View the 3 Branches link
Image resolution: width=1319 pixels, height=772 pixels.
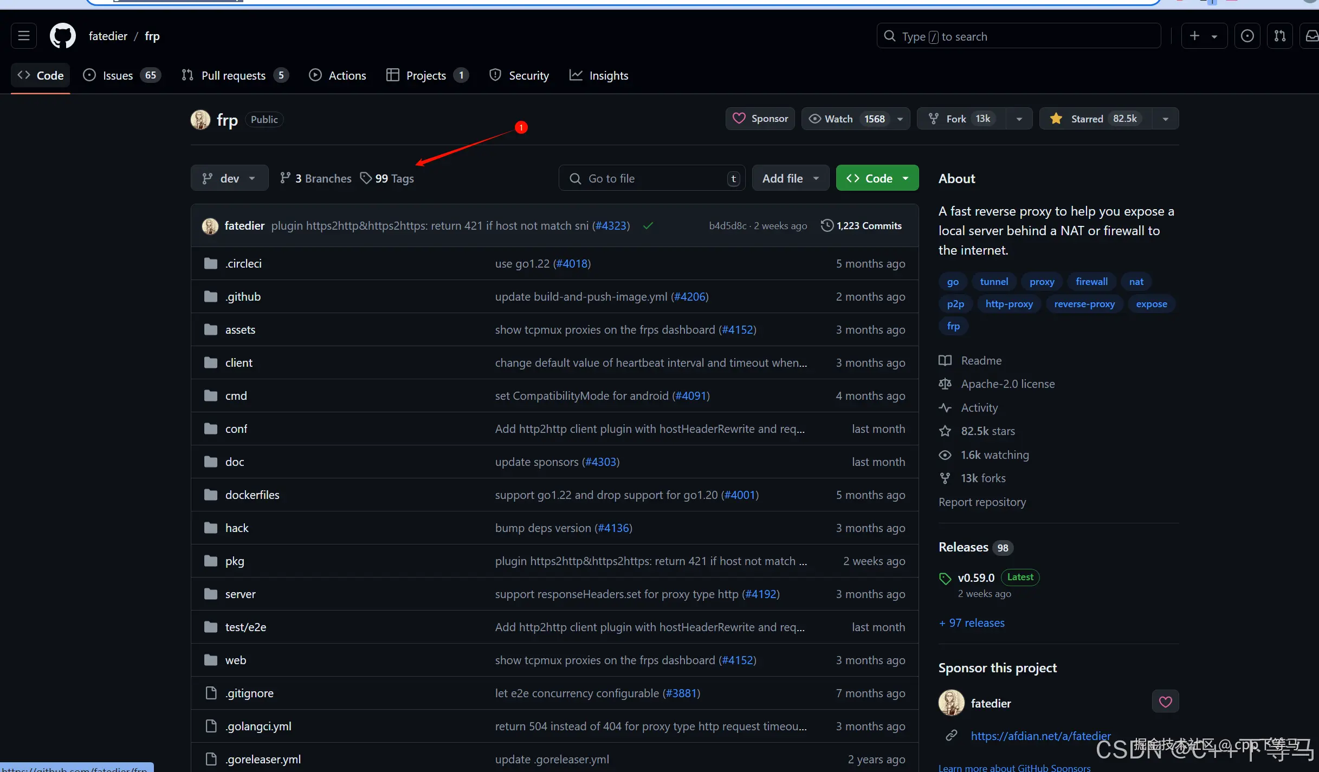tap(315, 178)
